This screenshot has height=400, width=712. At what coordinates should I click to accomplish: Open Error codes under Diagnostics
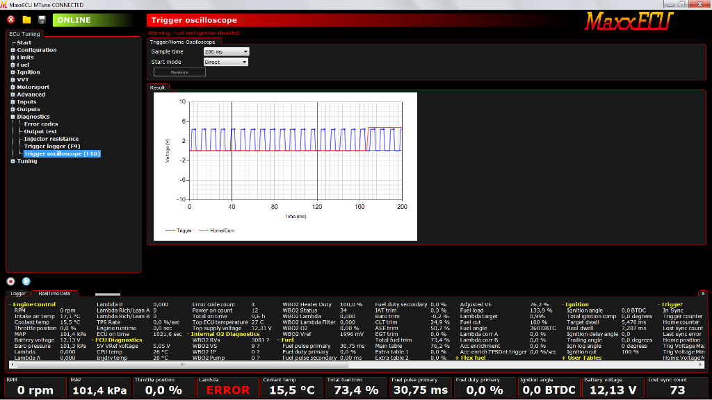tap(41, 124)
